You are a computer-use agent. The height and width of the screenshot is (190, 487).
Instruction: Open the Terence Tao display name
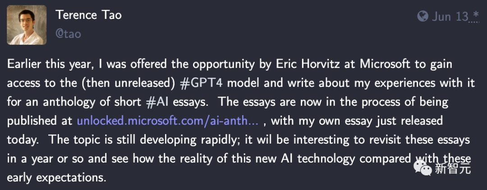(x=88, y=15)
